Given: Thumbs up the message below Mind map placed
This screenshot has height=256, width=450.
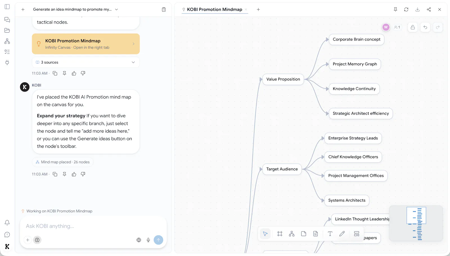Looking at the screenshot, I should pos(74,174).
